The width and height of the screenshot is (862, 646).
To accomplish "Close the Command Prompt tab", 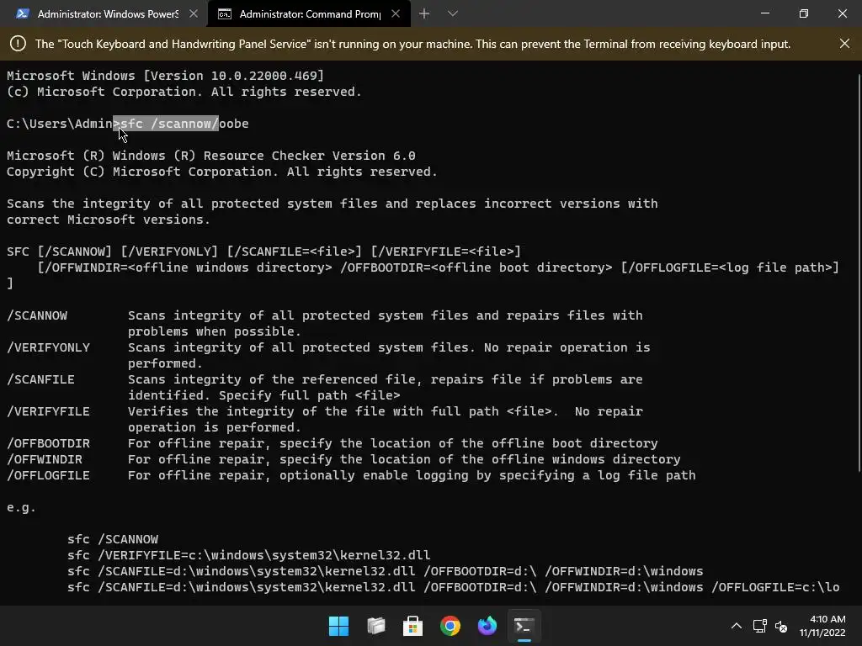I will [x=396, y=13].
